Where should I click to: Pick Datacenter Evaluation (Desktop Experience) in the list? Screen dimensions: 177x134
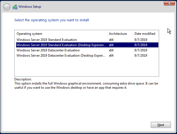pyautogui.click(x=87, y=56)
